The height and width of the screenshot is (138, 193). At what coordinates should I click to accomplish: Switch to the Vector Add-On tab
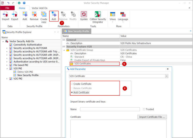[x=39, y=8]
